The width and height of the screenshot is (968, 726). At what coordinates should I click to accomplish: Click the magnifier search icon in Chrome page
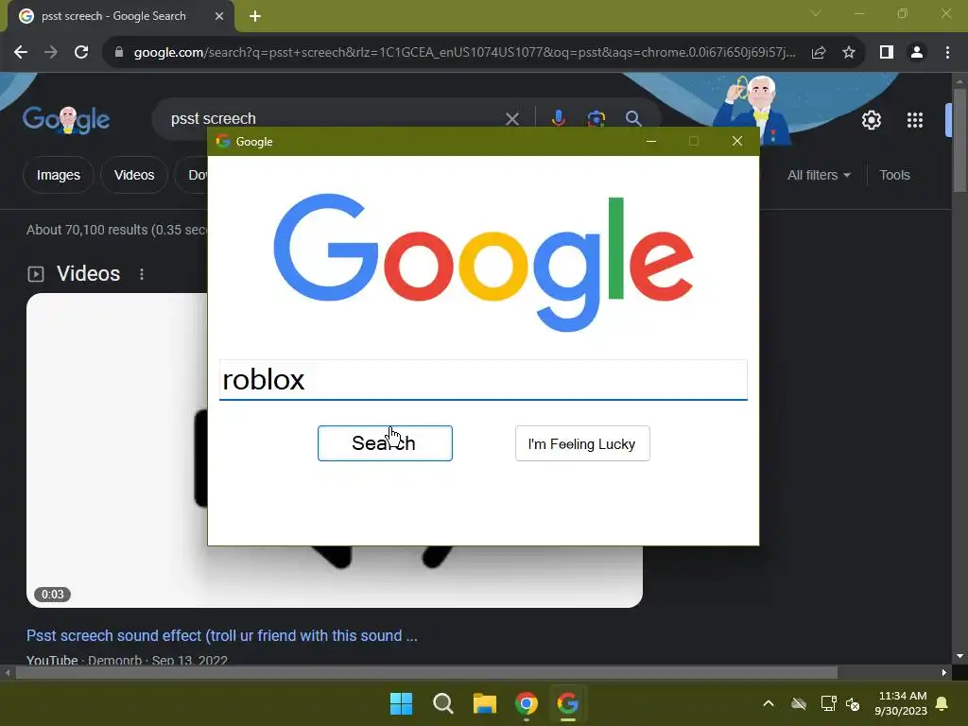coord(633,118)
